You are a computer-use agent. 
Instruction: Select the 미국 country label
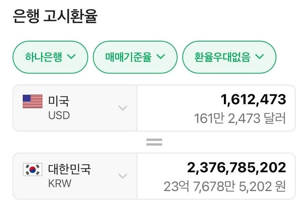click(59, 101)
